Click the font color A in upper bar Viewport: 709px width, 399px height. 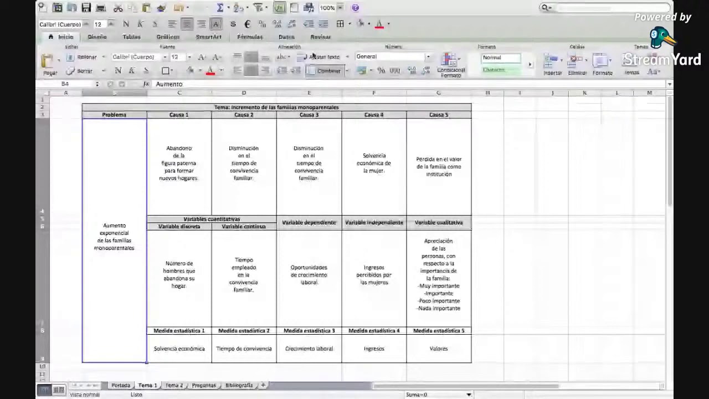379,24
